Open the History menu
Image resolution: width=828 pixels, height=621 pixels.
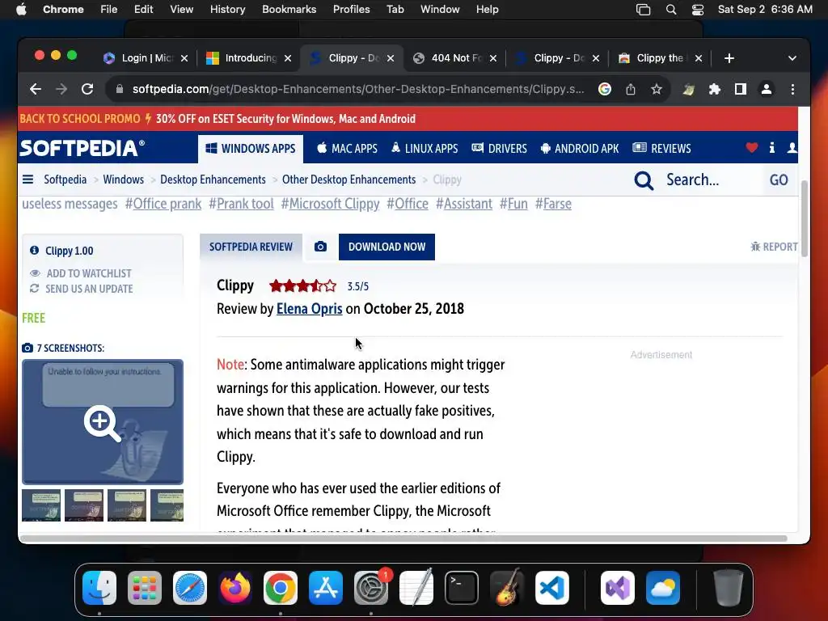tap(227, 10)
